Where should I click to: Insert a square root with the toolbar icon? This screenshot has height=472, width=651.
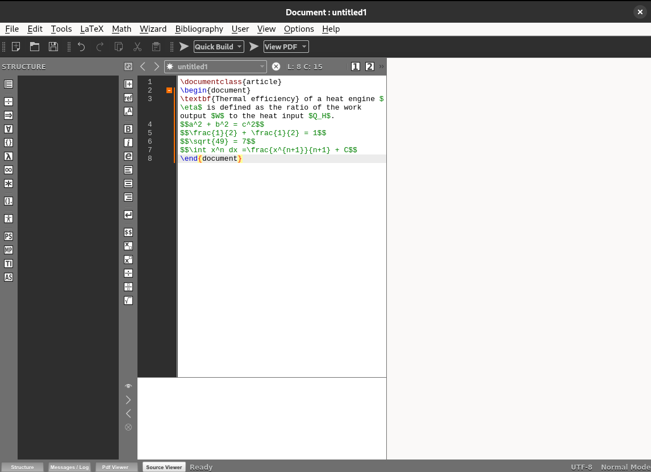point(128,300)
